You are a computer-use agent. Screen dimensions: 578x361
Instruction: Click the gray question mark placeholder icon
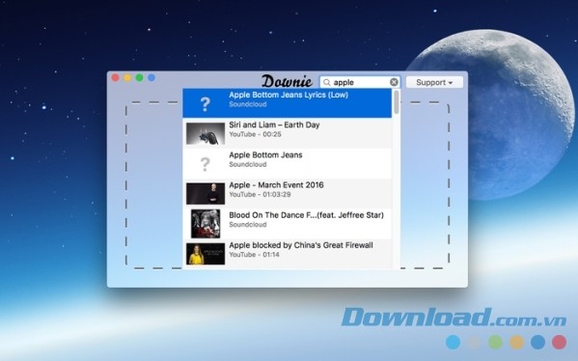click(x=205, y=164)
